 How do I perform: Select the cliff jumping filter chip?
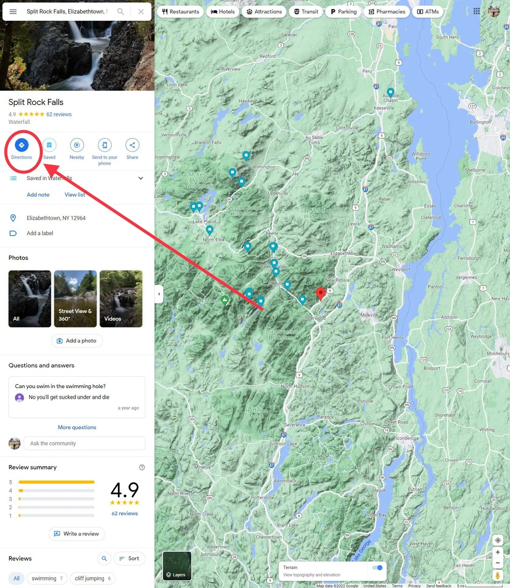(93, 578)
